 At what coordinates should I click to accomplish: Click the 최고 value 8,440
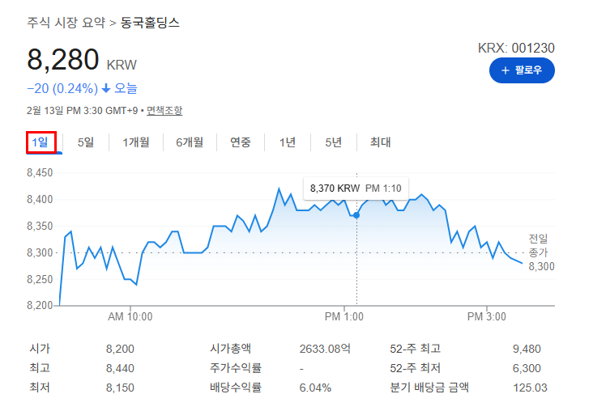[x=120, y=368]
